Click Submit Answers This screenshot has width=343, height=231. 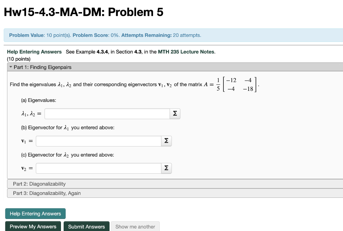86,226
